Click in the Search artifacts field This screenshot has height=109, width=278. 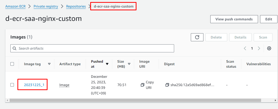94,48
